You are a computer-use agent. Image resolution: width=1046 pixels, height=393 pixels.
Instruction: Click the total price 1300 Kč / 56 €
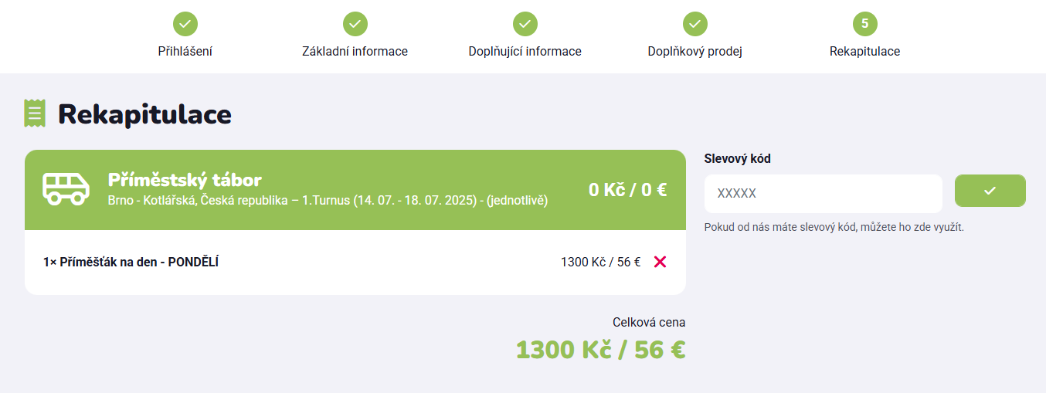(600, 350)
